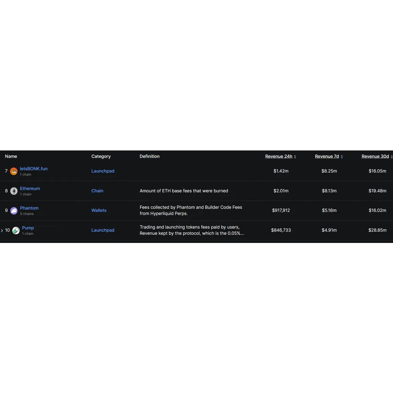Click rank number 10

(x=7, y=230)
